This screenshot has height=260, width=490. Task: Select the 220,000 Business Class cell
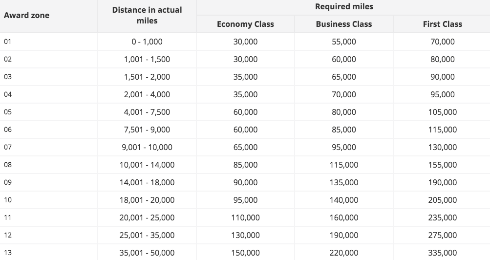(344, 253)
